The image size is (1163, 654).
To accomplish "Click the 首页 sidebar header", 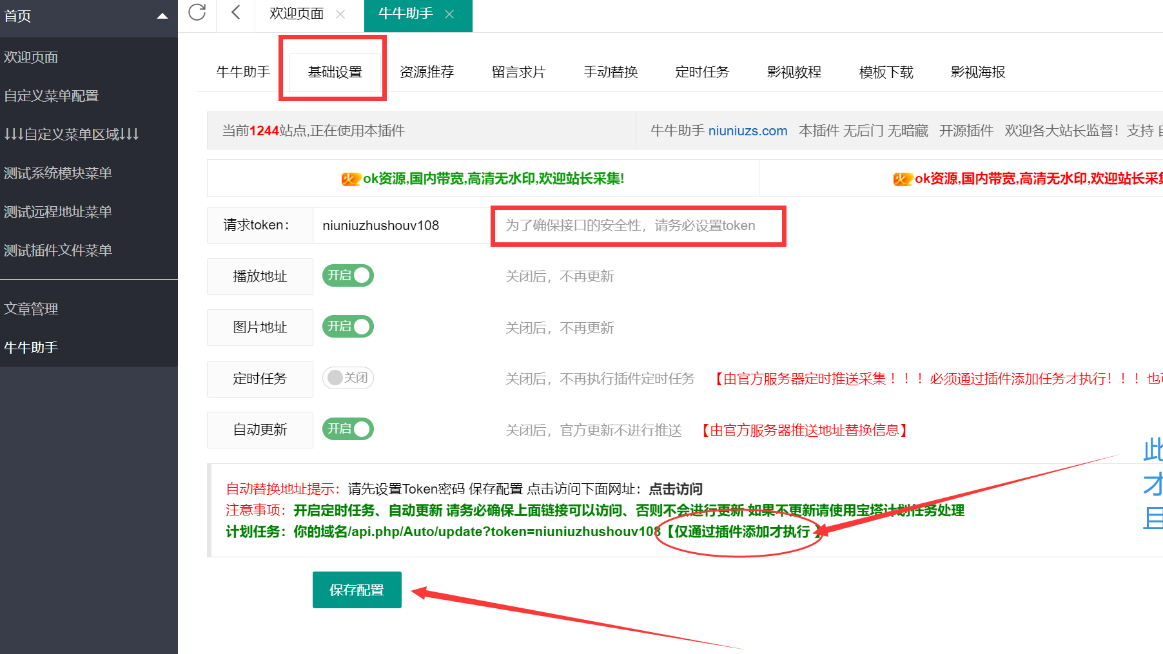I will 89,17.
